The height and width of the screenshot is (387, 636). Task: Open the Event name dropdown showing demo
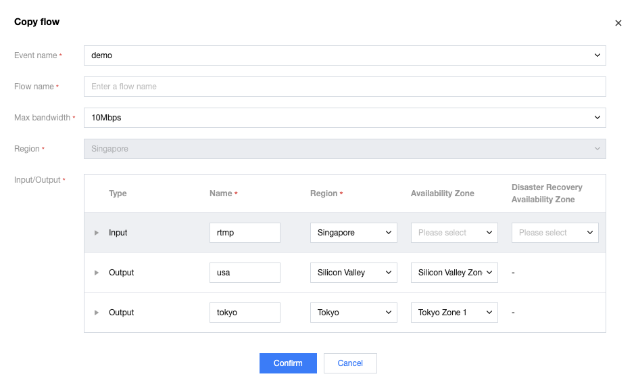pyautogui.click(x=344, y=55)
